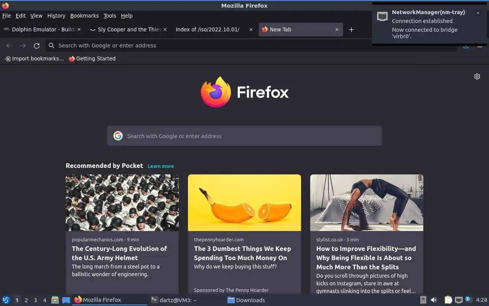
Task: Click the Firefox logo on the page
Action: (x=245, y=92)
